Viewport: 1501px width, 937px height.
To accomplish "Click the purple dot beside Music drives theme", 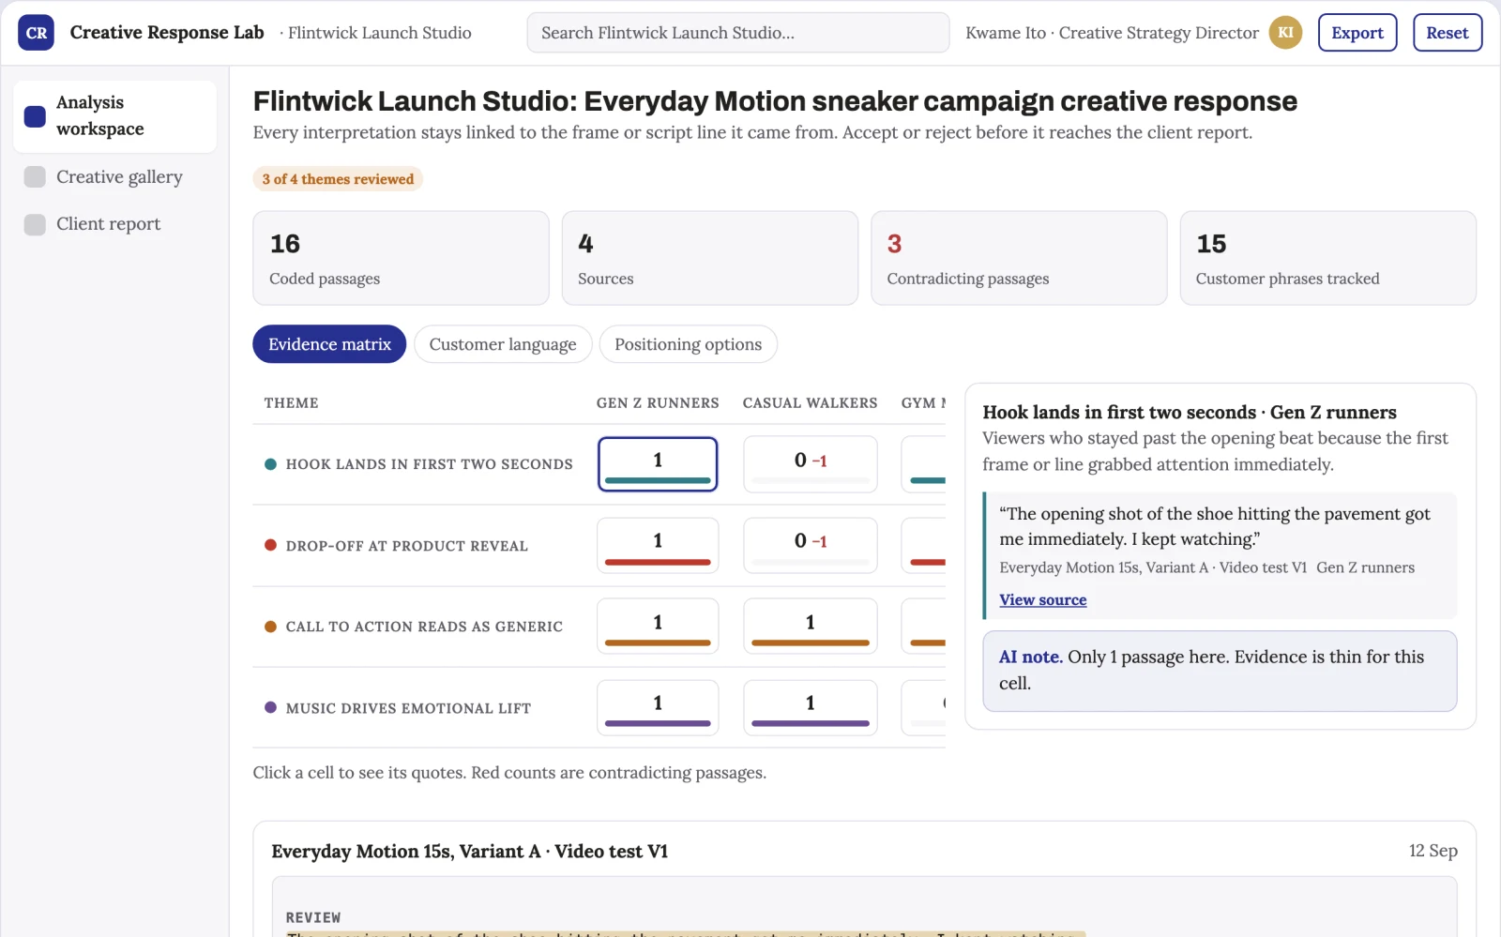I will click(270, 708).
